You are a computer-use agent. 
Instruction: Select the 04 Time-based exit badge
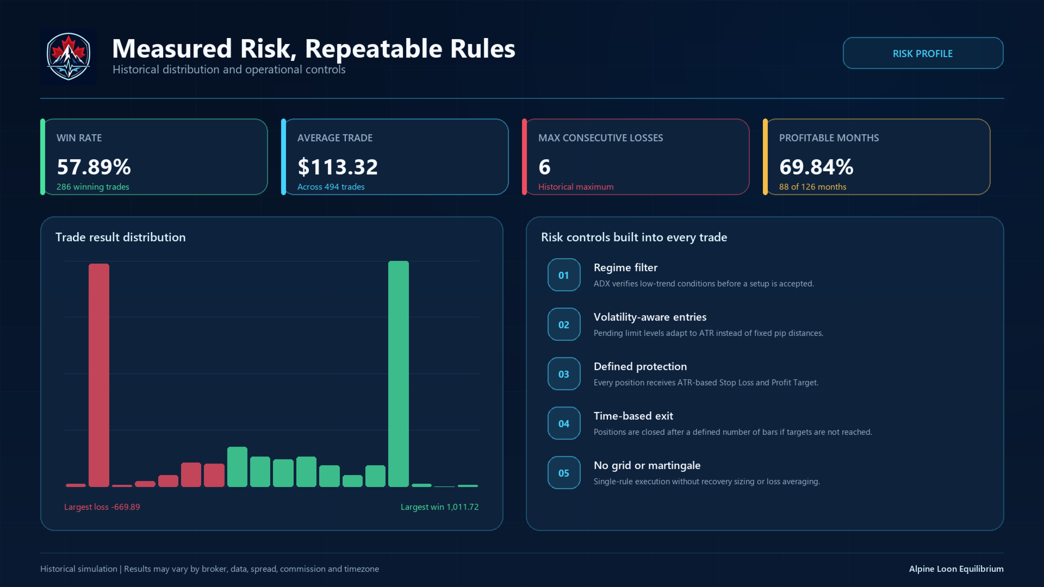point(564,423)
